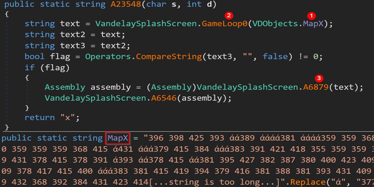This screenshot has width=374, height=187.
Task: Click the int parameter type
Action: (194, 4)
